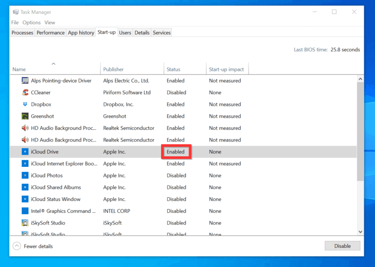
Task: Click the Alps Pointing-device Driver icon
Action: click(25, 81)
